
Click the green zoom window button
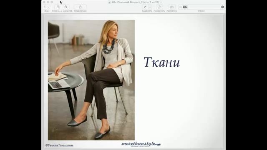tap(52, 2)
